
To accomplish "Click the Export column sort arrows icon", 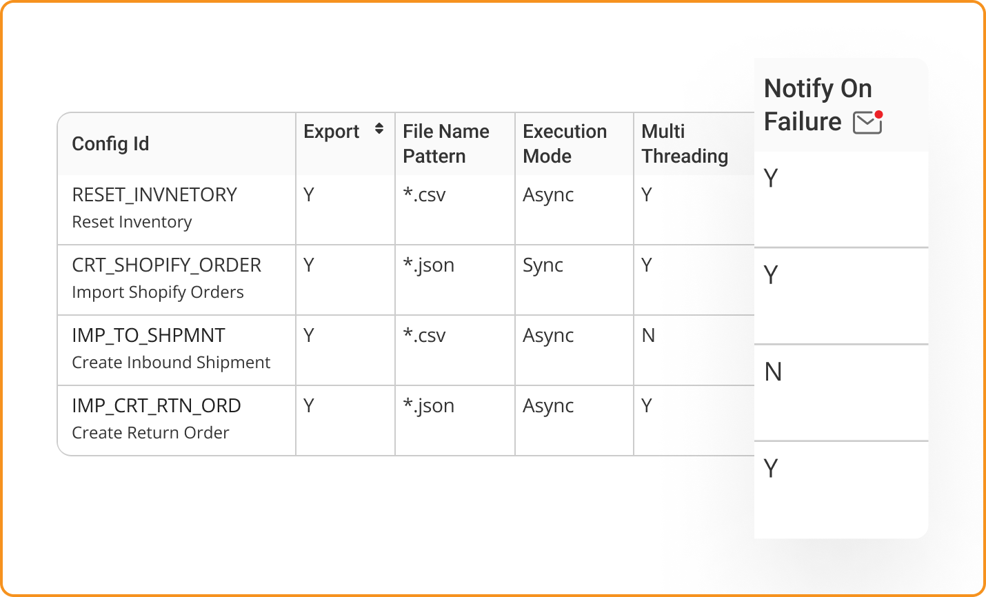I will pos(379,129).
